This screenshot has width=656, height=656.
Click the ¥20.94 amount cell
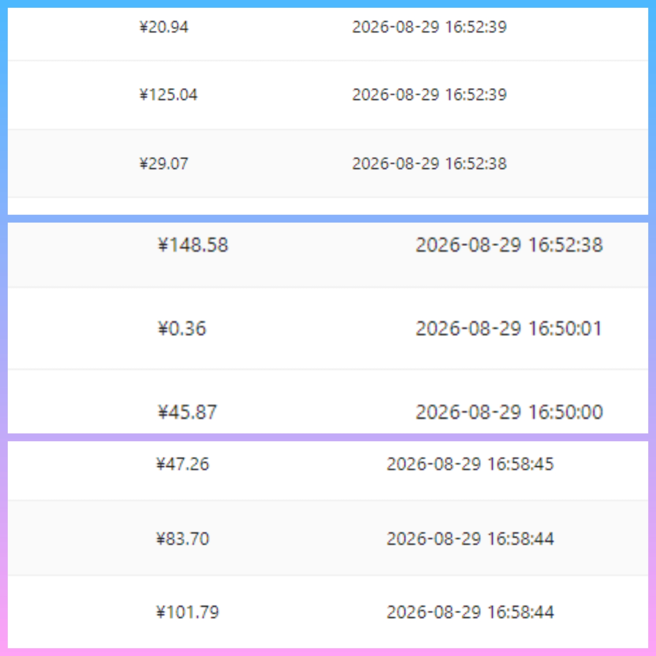point(164,27)
